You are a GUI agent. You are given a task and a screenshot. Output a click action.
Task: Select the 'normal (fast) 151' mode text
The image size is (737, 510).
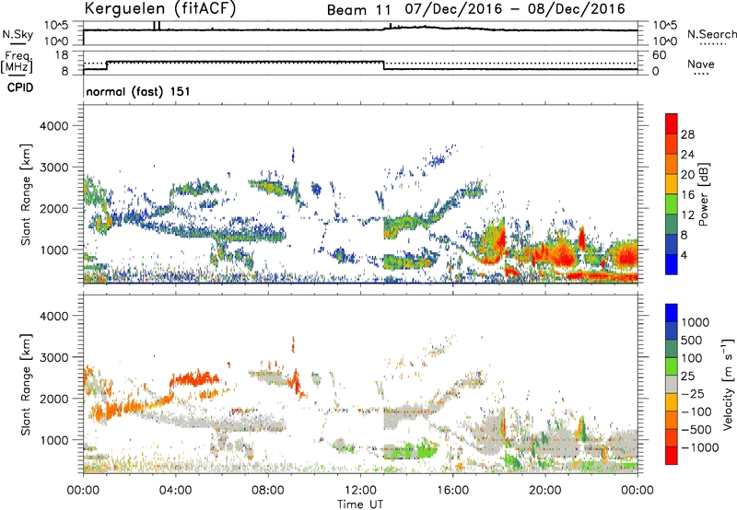[137, 91]
